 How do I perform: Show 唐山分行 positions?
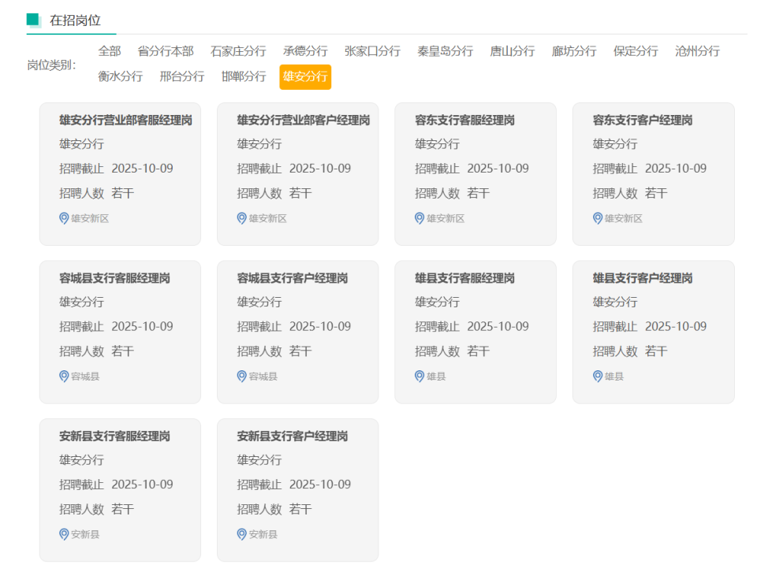pyautogui.click(x=513, y=51)
